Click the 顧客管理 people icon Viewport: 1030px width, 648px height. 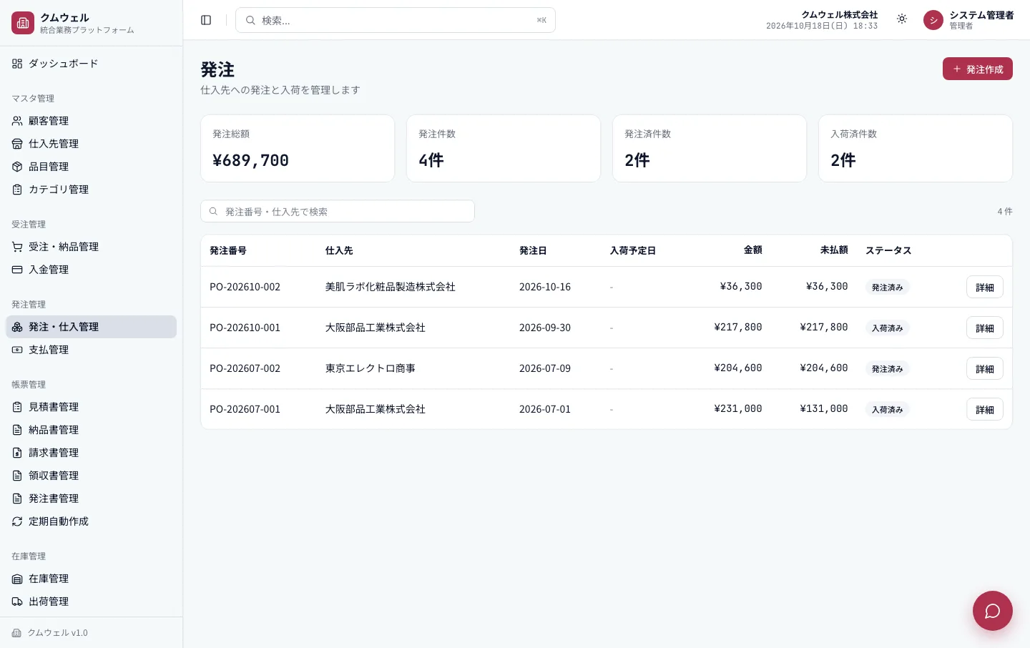17,121
